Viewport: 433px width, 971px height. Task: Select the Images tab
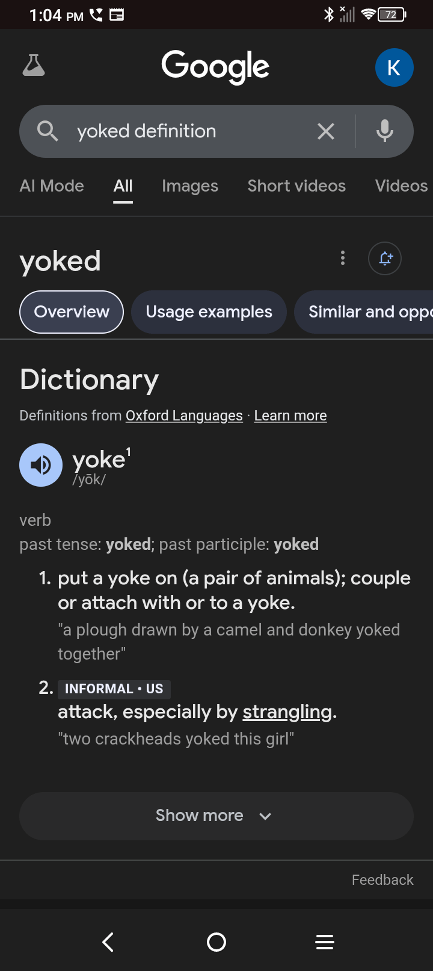(190, 186)
